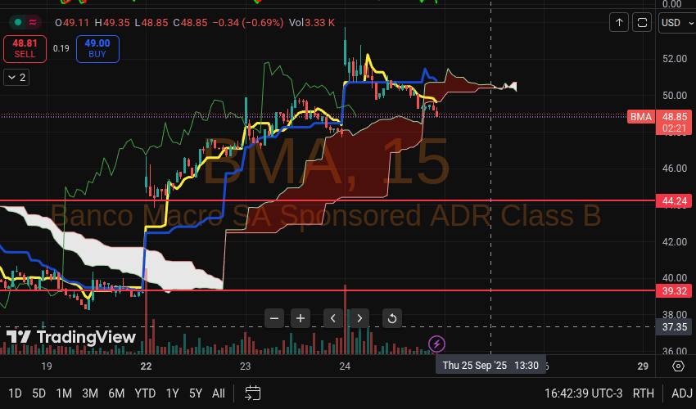Image resolution: width=696 pixels, height=409 pixels.
Task: Expand the indicators legend showing 2
Action: 16,78
